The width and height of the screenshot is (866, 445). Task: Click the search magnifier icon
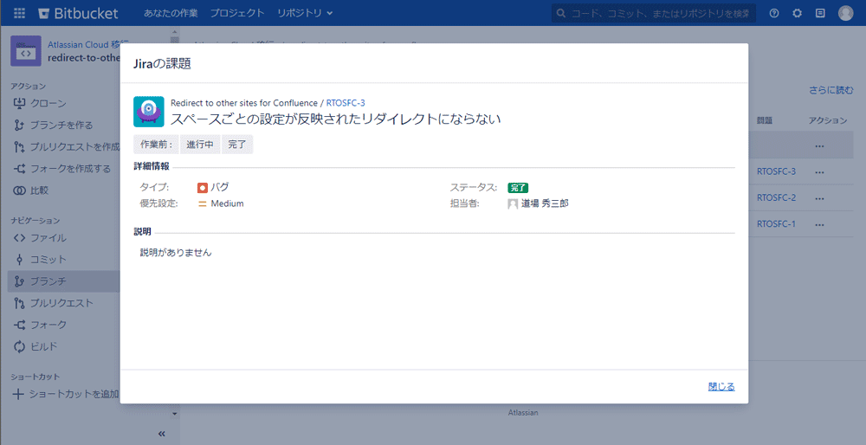click(x=561, y=13)
